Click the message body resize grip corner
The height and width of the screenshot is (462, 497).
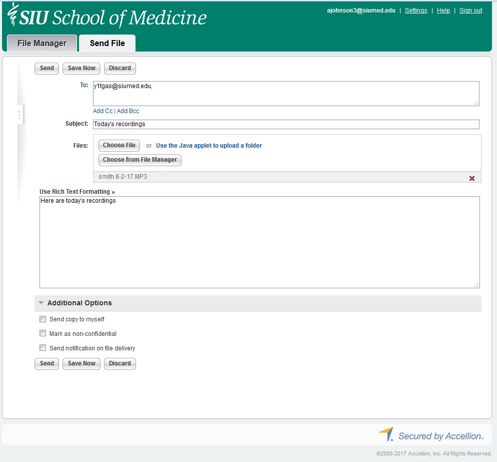[476, 285]
